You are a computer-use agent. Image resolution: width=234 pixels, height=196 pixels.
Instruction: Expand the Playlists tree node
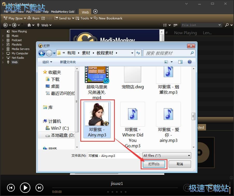tap(3, 45)
